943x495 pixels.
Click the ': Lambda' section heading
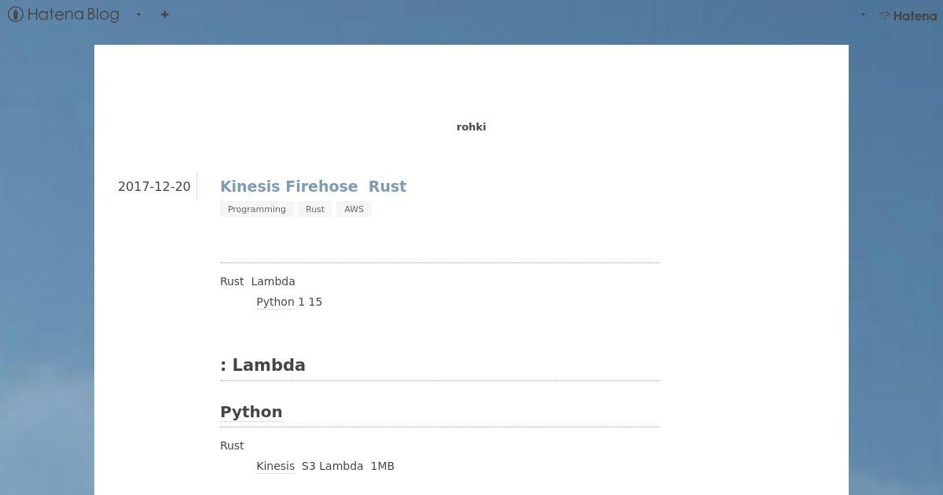(262, 365)
